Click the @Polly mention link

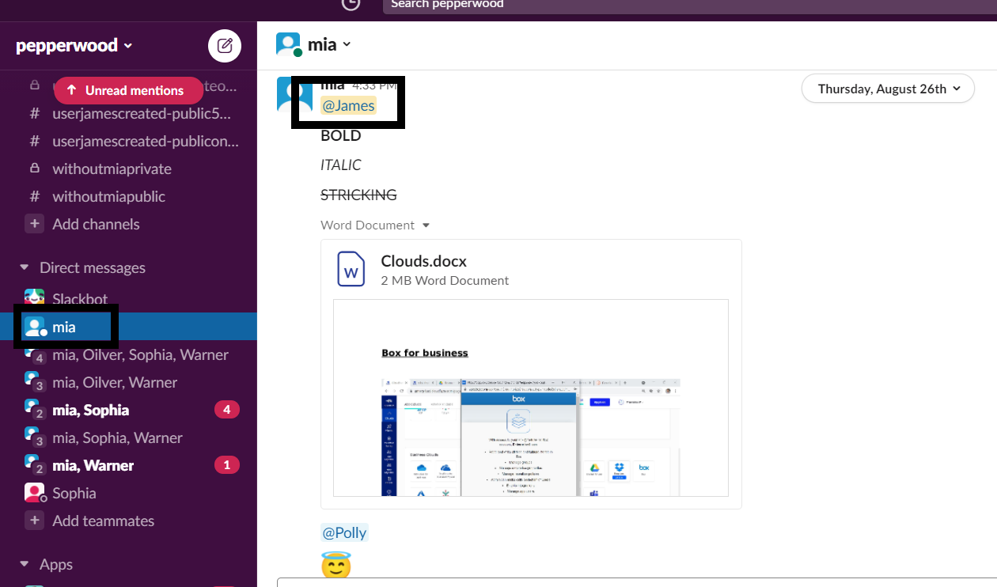(x=344, y=532)
